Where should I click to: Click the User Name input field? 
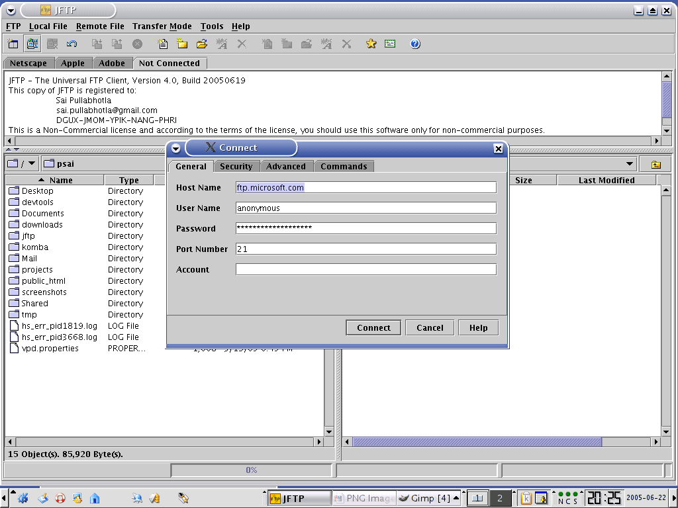click(x=365, y=208)
